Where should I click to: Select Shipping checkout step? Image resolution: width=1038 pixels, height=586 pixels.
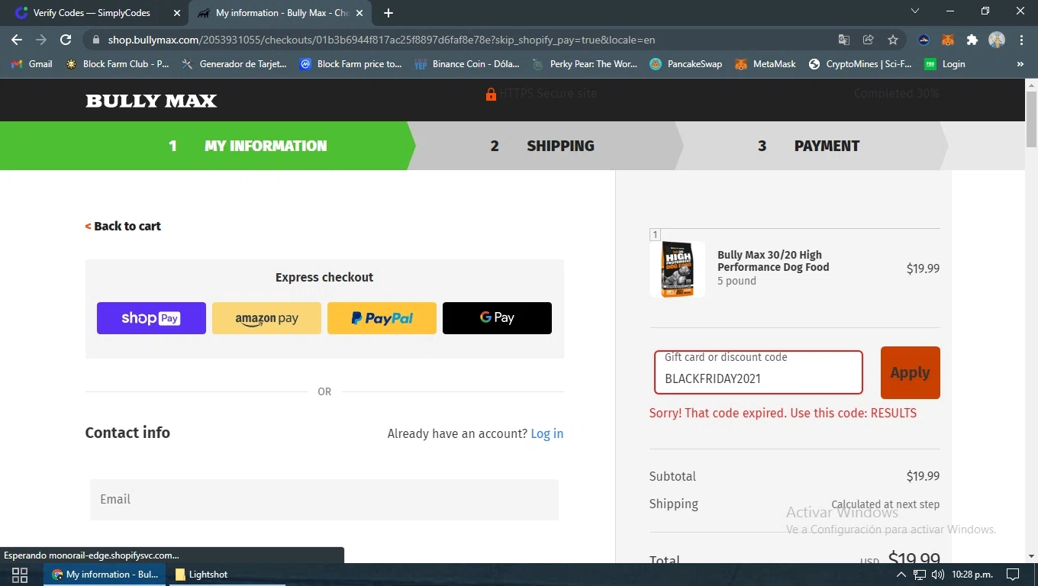click(x=543, y=146)
